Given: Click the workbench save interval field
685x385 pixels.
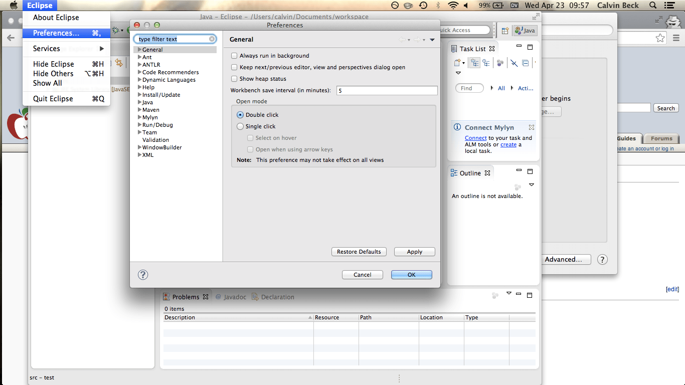Looking at the screenshot, I should coord(386,90).
